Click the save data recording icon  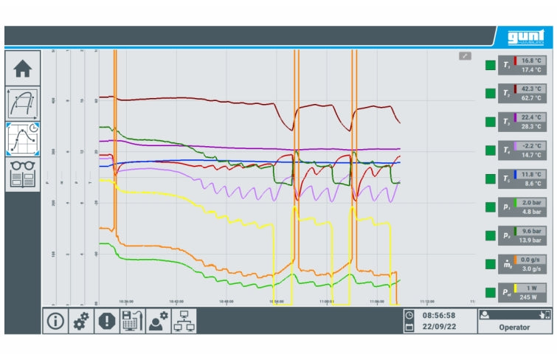pos(132,321)
